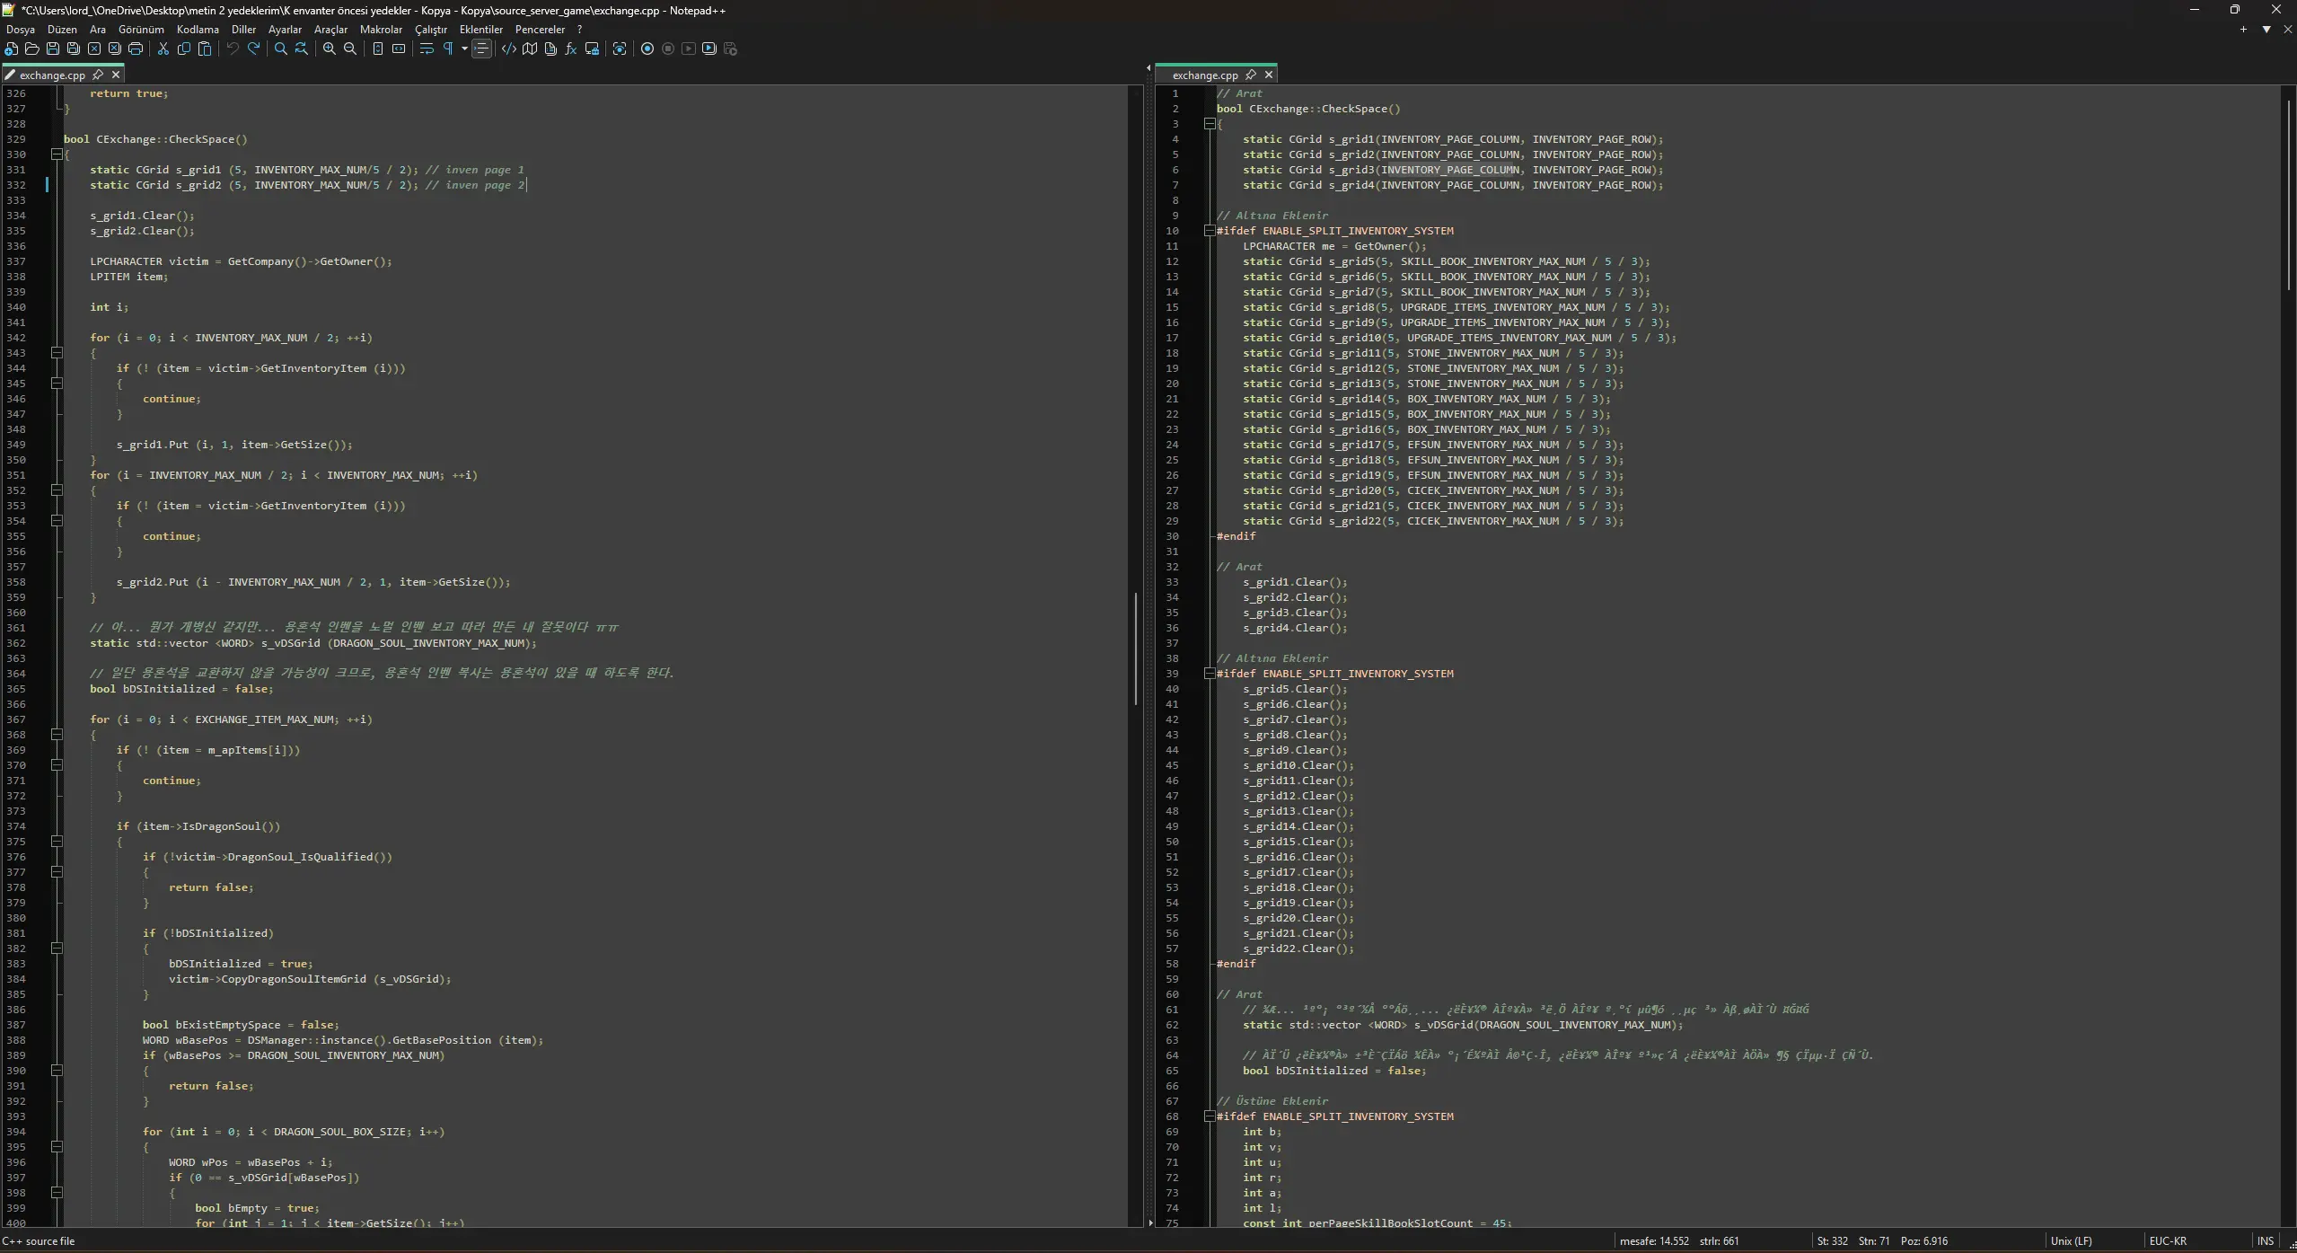Click the New file toolbar icon
This screenshot has width=2297, height=1253.
(11, 49)
